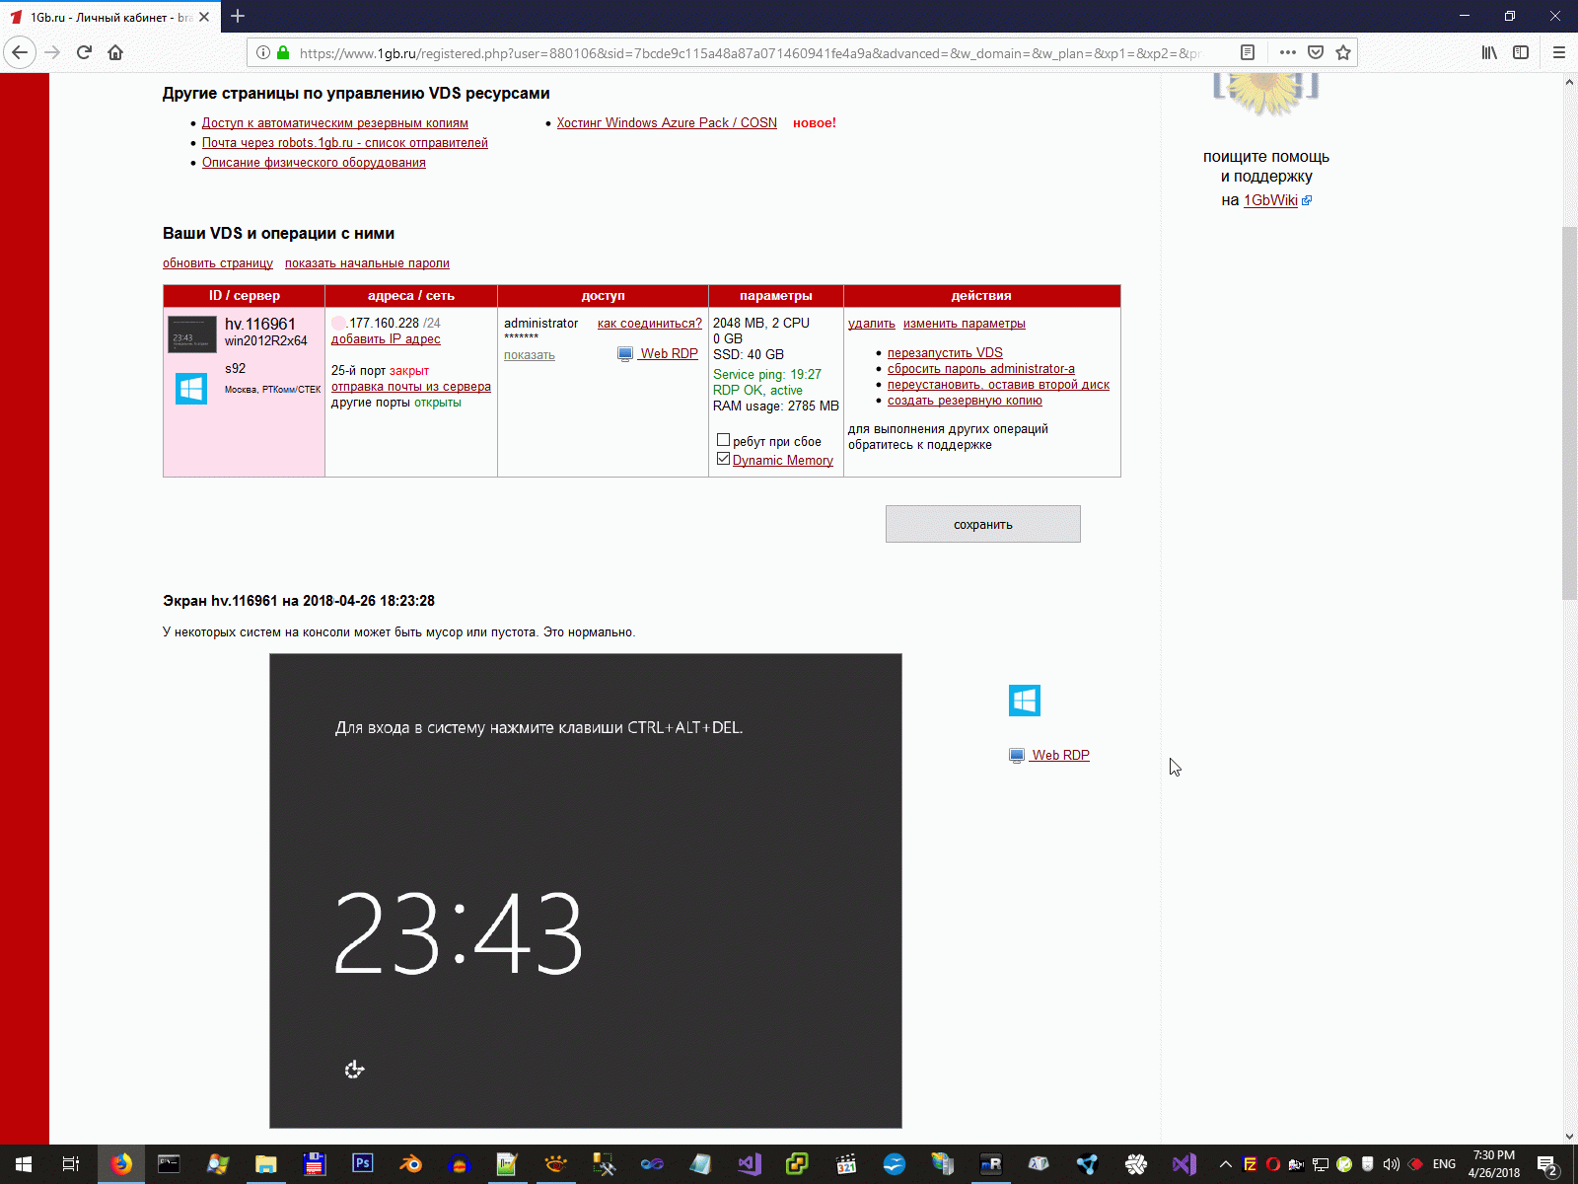This screenshot has height=1184, width=1578.
Task: Click the page vertical scrollbar thumb
Action: (x=1569, y=412)
